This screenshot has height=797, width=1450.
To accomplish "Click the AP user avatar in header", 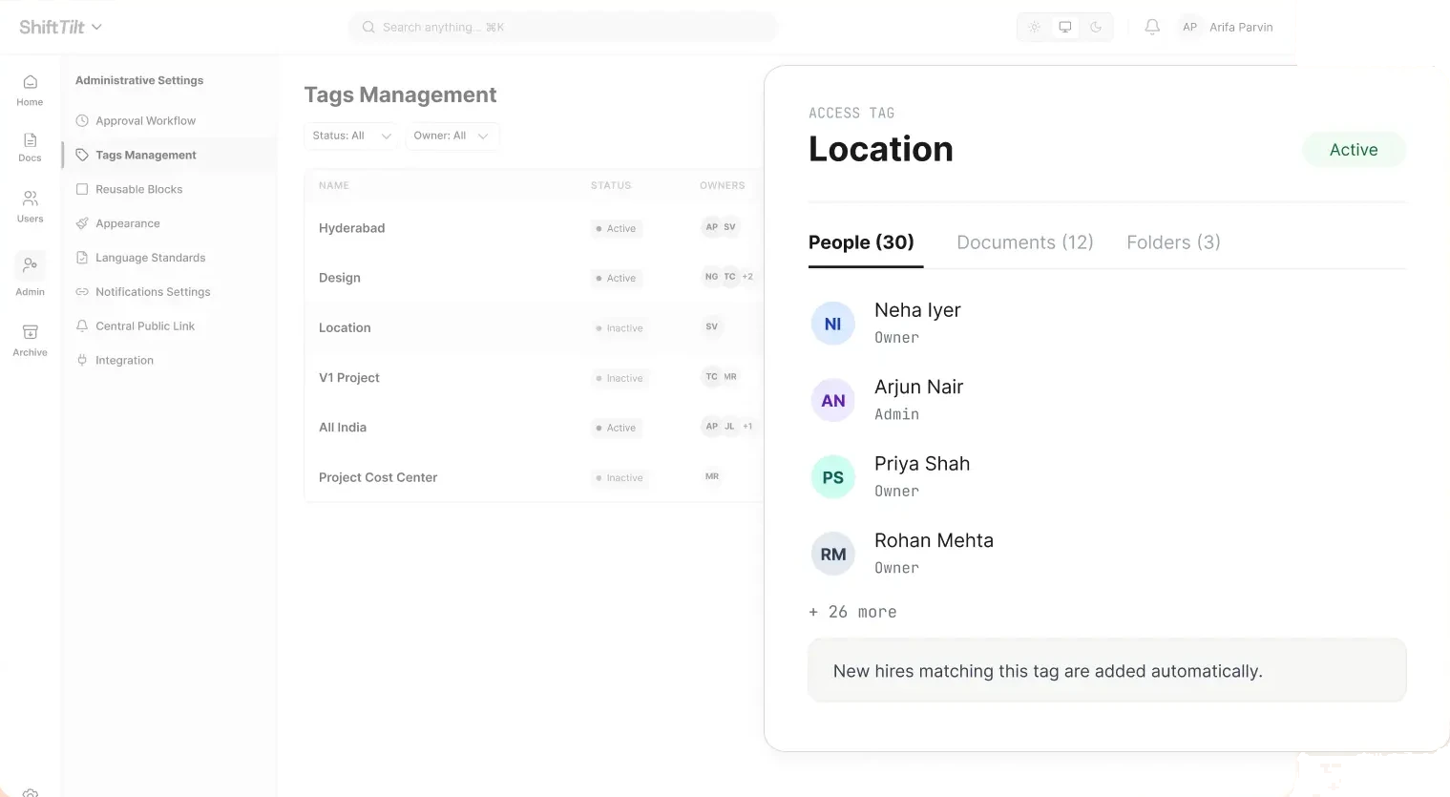I will (1189, 27).
